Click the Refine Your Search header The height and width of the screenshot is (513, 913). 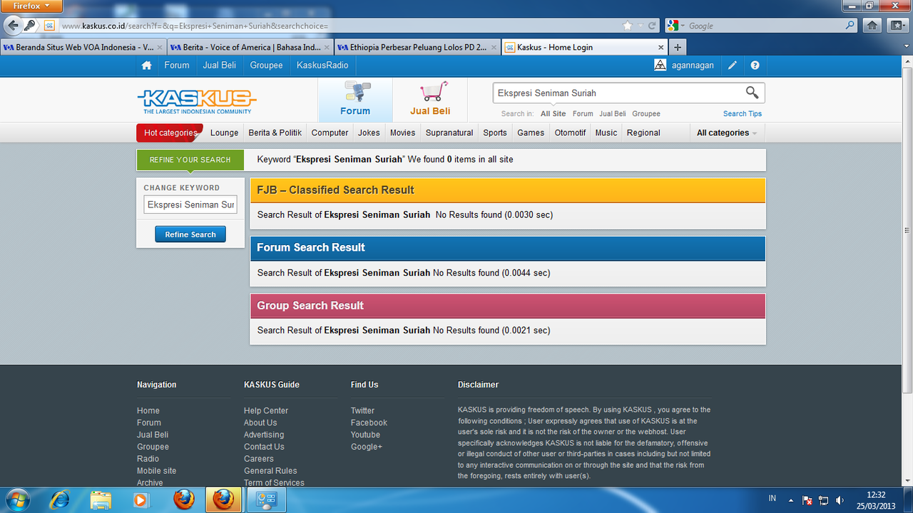190,160
